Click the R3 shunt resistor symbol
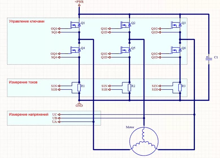Viewport: 220px width, 158px height. pyautogui.click(x=180, y=88)
